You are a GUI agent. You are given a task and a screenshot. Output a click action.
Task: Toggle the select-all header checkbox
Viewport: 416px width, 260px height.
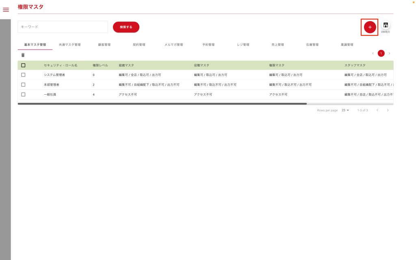click(x=23, y=65)
